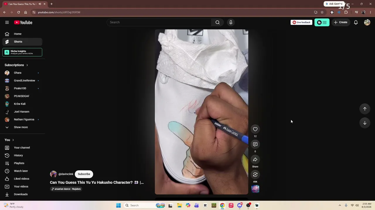Viewport: 375px width, 210px height.
Task: Open Liked videos list
Action: (22, 179)
